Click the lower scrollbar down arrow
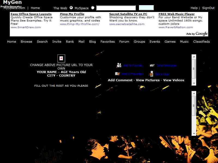The image size is (218, 163). (x=194, y=133)
